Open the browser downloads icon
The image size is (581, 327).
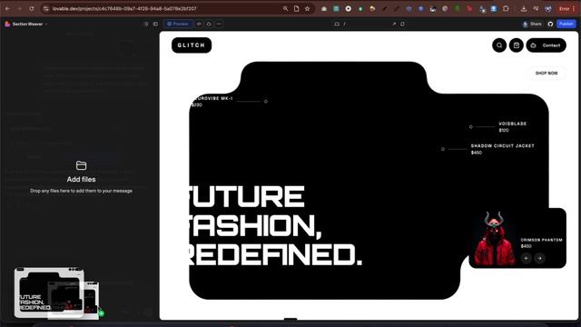(x=524, y=8)
